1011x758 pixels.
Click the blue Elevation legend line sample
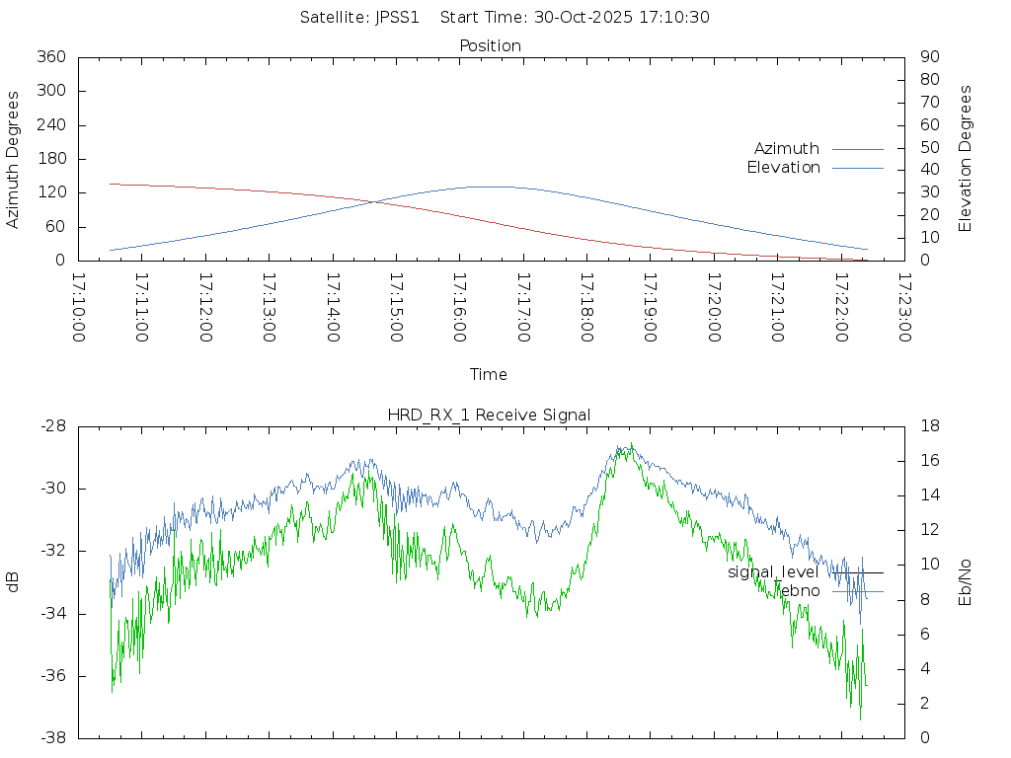click(x=857, y=168)
